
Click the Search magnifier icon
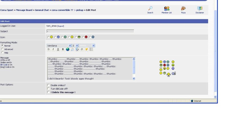pos(150,9)
